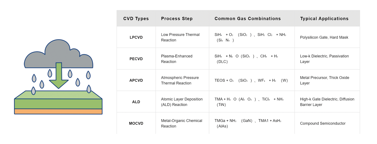Click the MOCVD row label
The image size is (377, 144).
click(136, 124)
